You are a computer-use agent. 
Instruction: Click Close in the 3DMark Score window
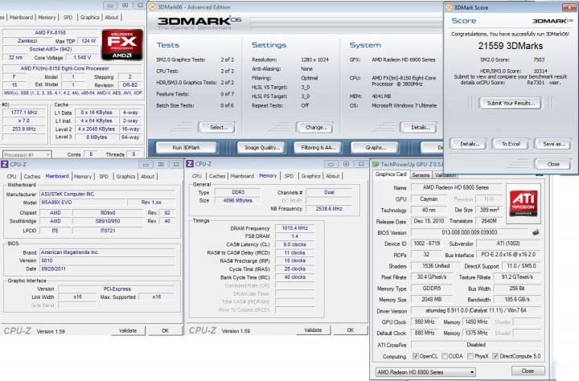tap(553, 164)
